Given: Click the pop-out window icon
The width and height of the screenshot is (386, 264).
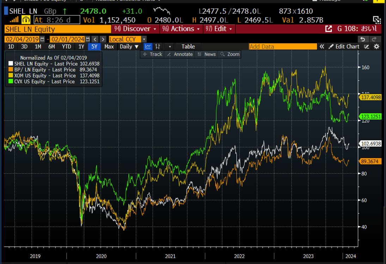Looking at the screenshot, I should [x=376, y=20].
